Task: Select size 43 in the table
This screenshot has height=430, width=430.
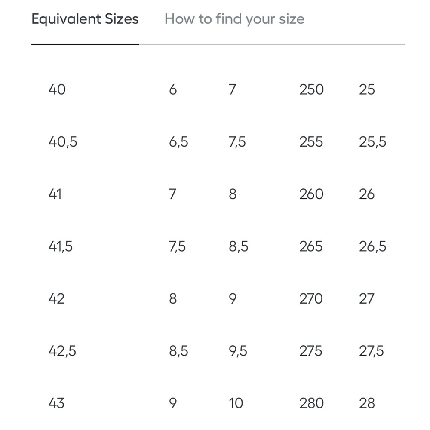Action: point(57,403)
